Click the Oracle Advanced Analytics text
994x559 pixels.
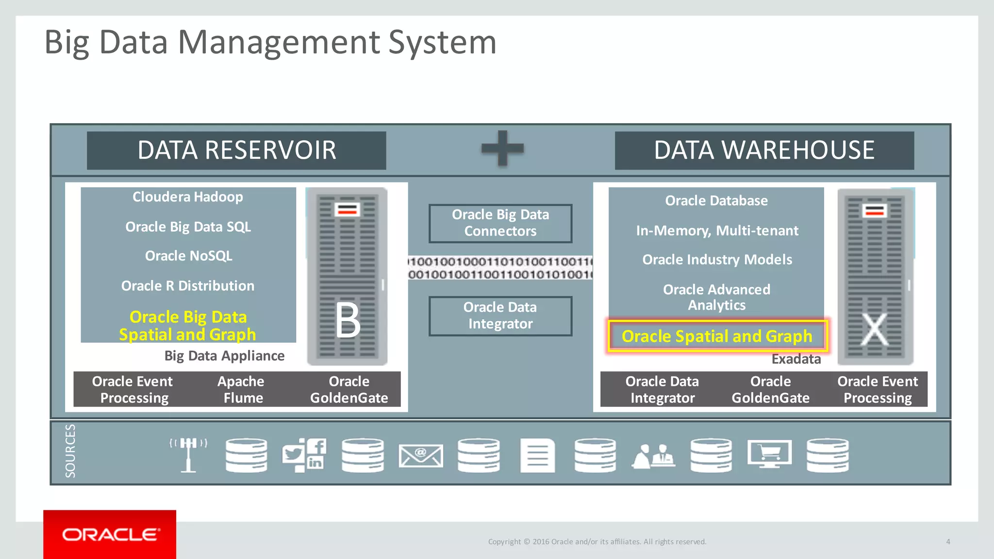(x=717, y=297)
